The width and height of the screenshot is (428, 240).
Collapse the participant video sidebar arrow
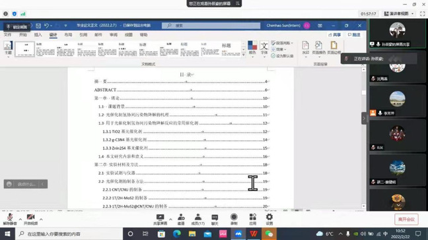363,118
